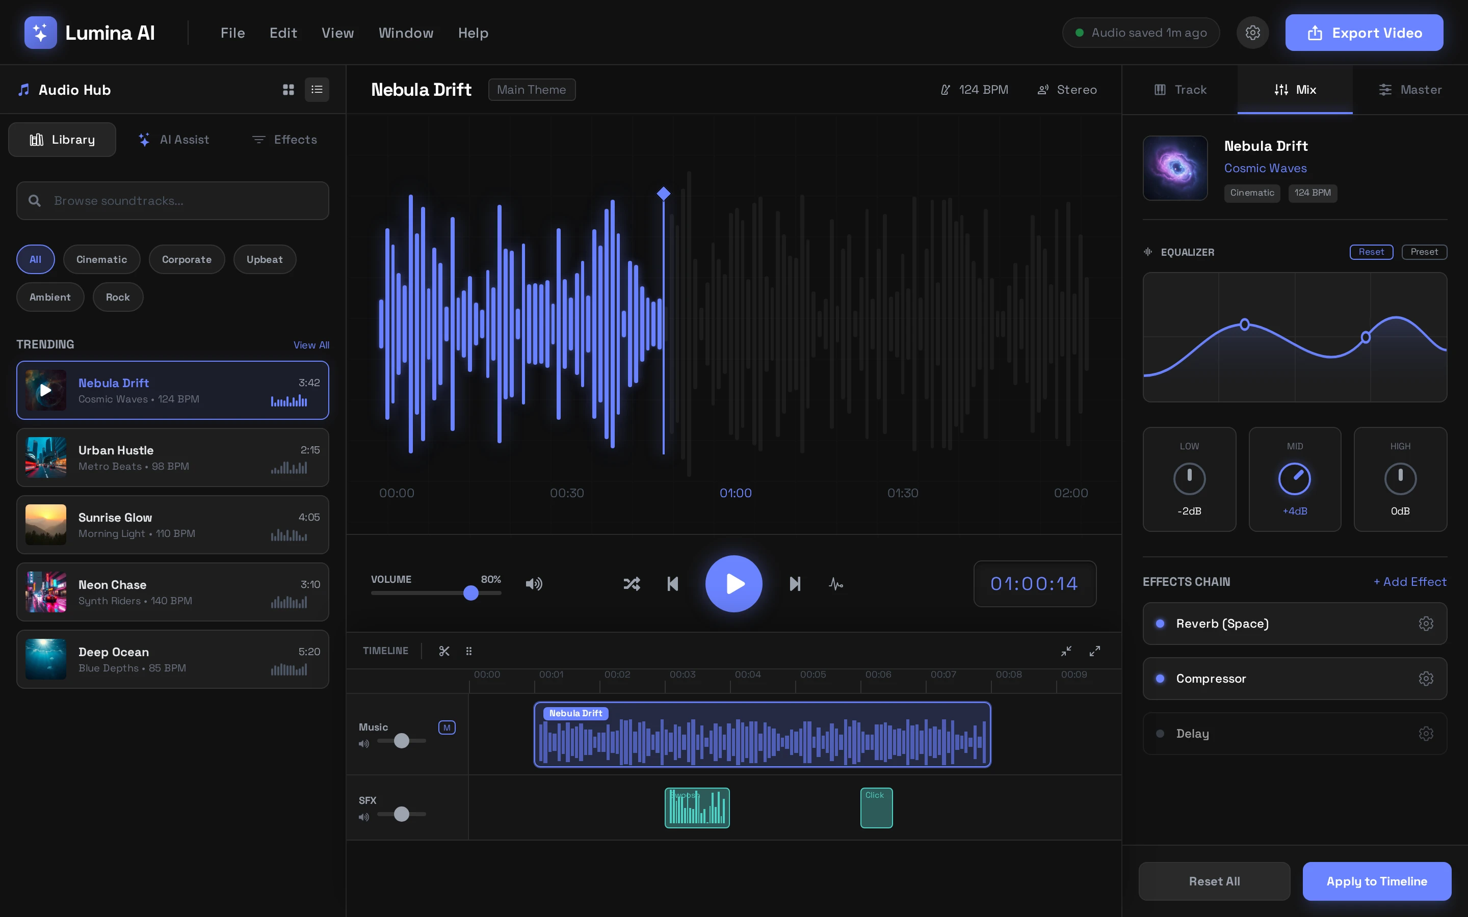1468x917 pixels.
Task: Expand the timeline to fullscreen
Action: pos(1094,651)
